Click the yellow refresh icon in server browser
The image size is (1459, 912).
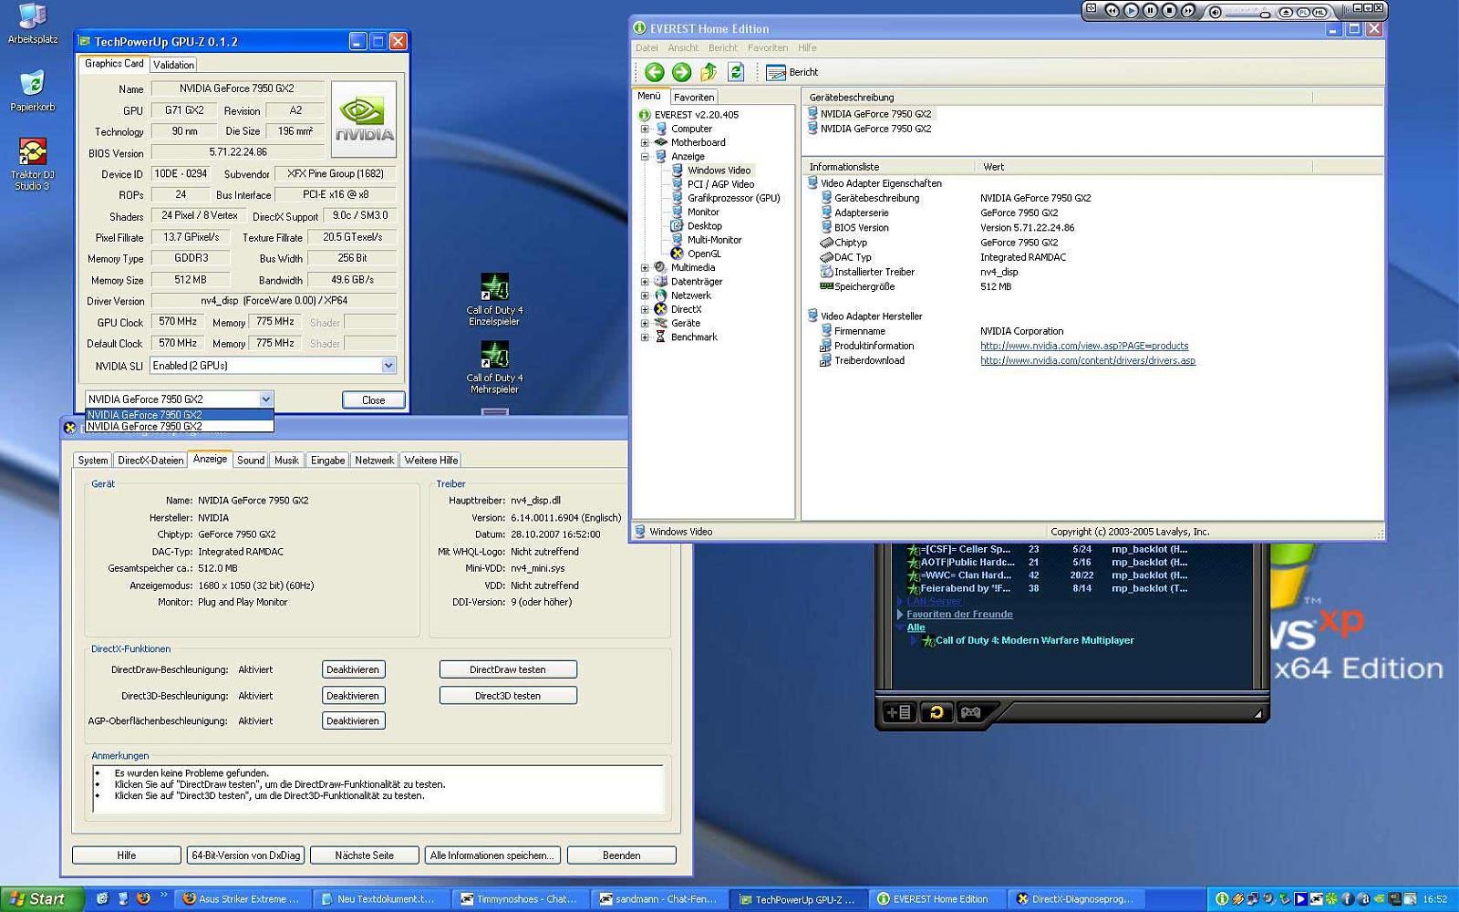click(x=936, y=712)
